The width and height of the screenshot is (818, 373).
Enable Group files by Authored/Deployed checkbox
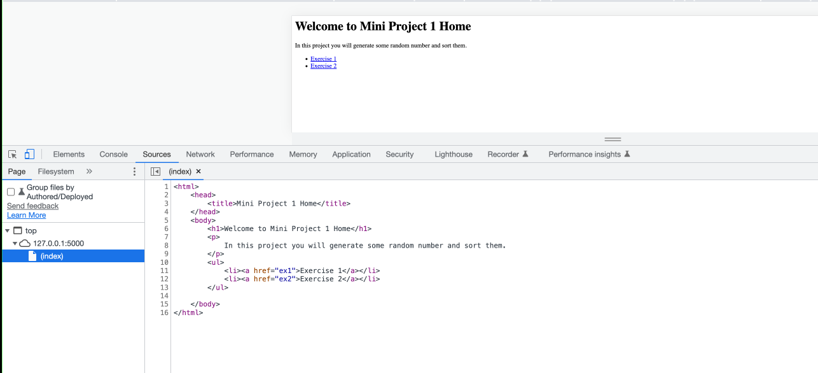11,192
